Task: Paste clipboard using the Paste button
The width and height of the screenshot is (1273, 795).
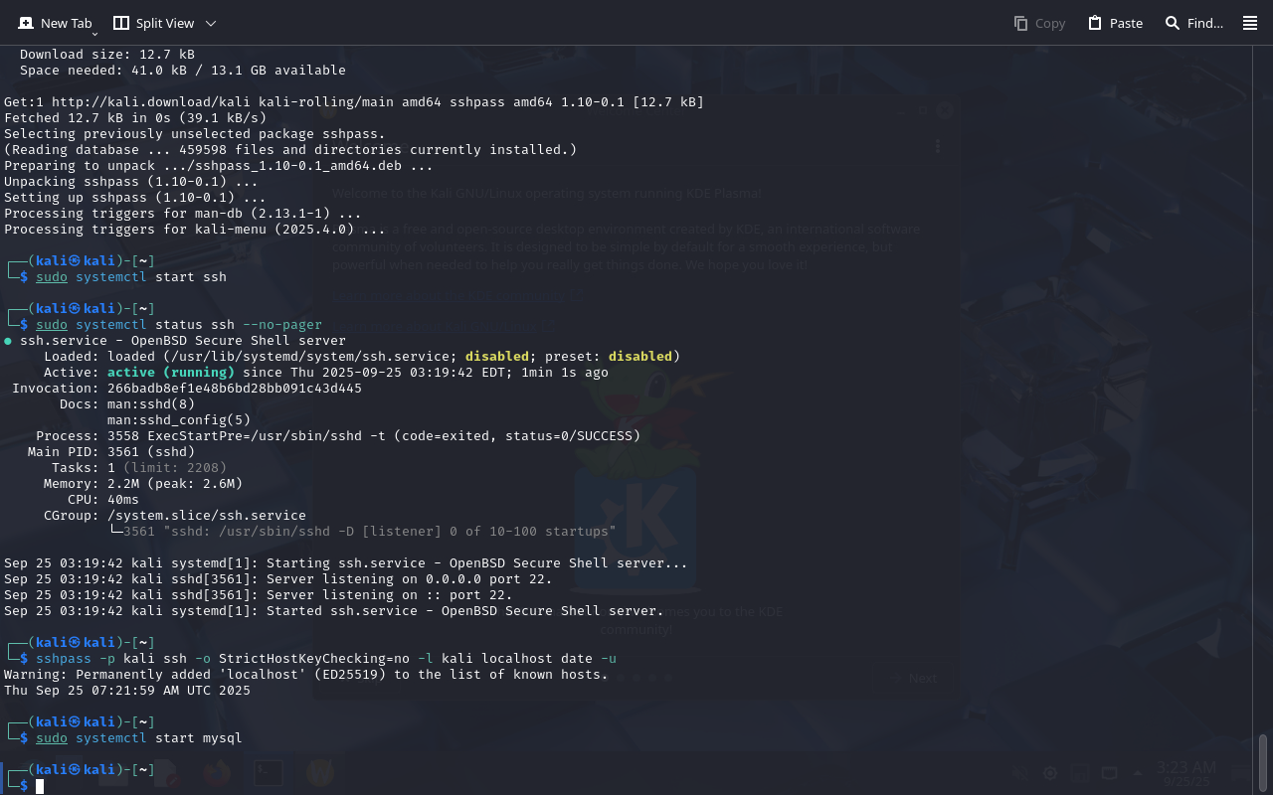Action: tap(1115, 23)
